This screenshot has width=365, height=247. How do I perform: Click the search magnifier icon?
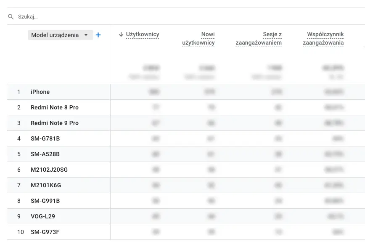pyautogui.click(x=11, y=17)
